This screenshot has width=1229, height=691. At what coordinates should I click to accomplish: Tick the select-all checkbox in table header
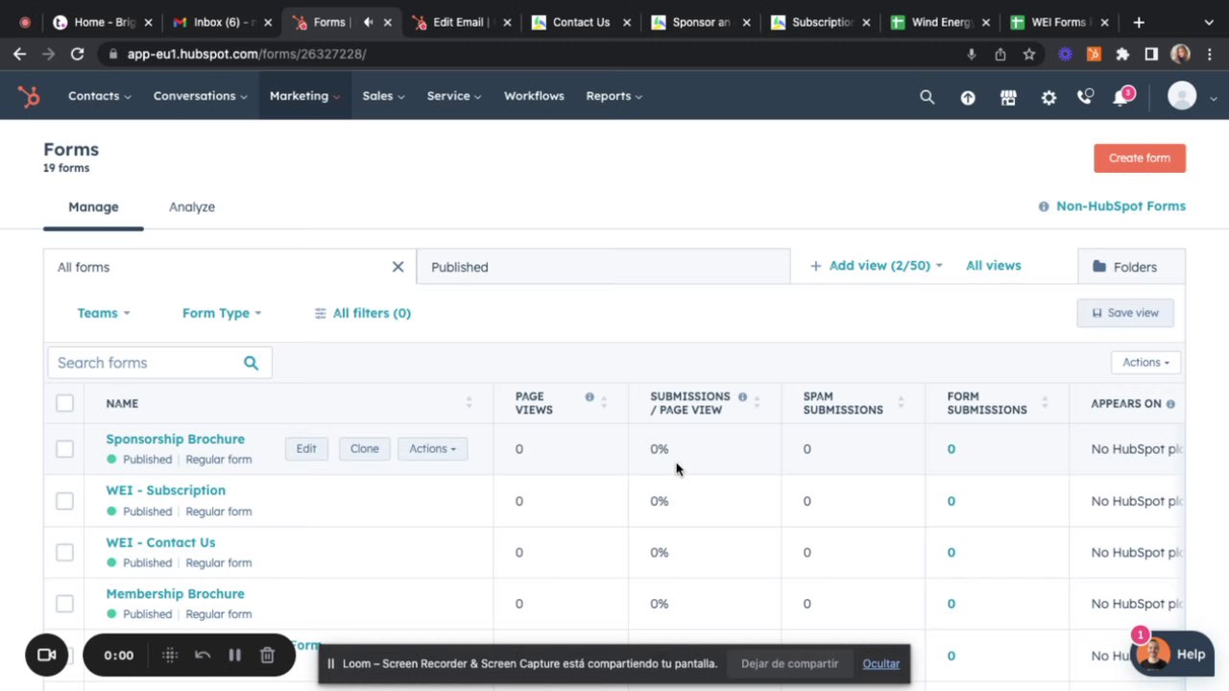pyautogui.click(x=64, y=403)
